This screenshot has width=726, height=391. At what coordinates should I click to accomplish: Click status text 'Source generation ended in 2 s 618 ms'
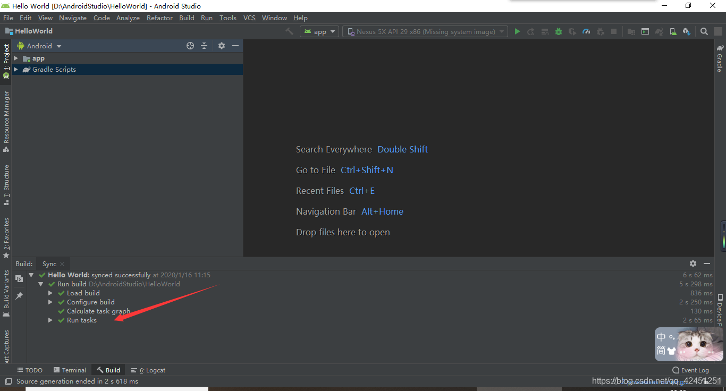[x=77, y=381]
